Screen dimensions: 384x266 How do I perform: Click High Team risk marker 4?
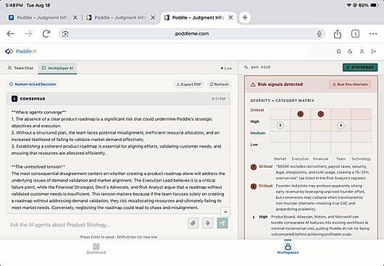[x=341, y=125]
